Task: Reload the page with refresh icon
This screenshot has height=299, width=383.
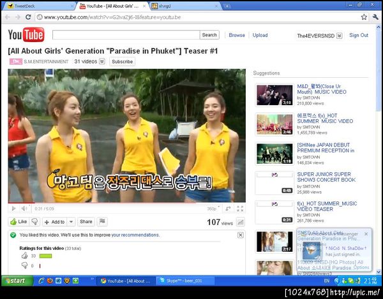Action: point(28,17)
